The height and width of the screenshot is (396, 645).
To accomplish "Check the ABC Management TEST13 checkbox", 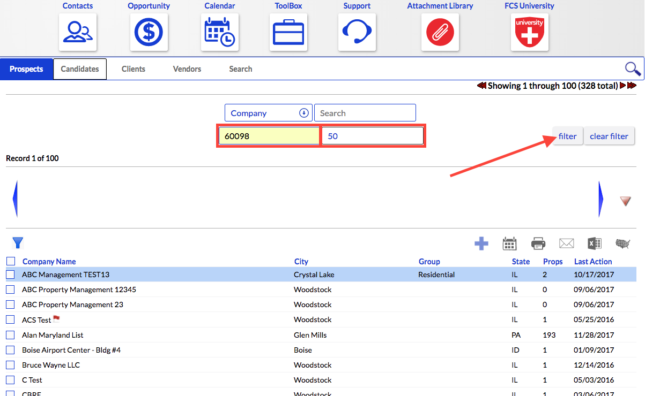I will pos(11,275).
